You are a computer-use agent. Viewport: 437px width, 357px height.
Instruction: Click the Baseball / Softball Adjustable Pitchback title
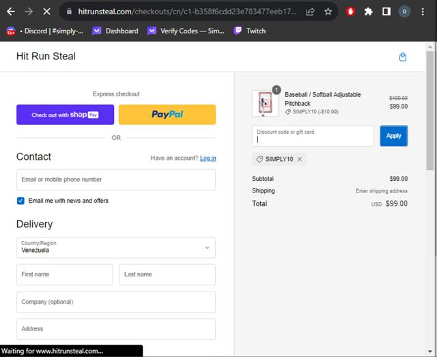pos(322,99)
